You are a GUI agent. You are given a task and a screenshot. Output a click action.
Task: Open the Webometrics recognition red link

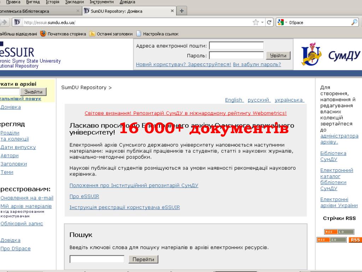(x=185, y=113)
